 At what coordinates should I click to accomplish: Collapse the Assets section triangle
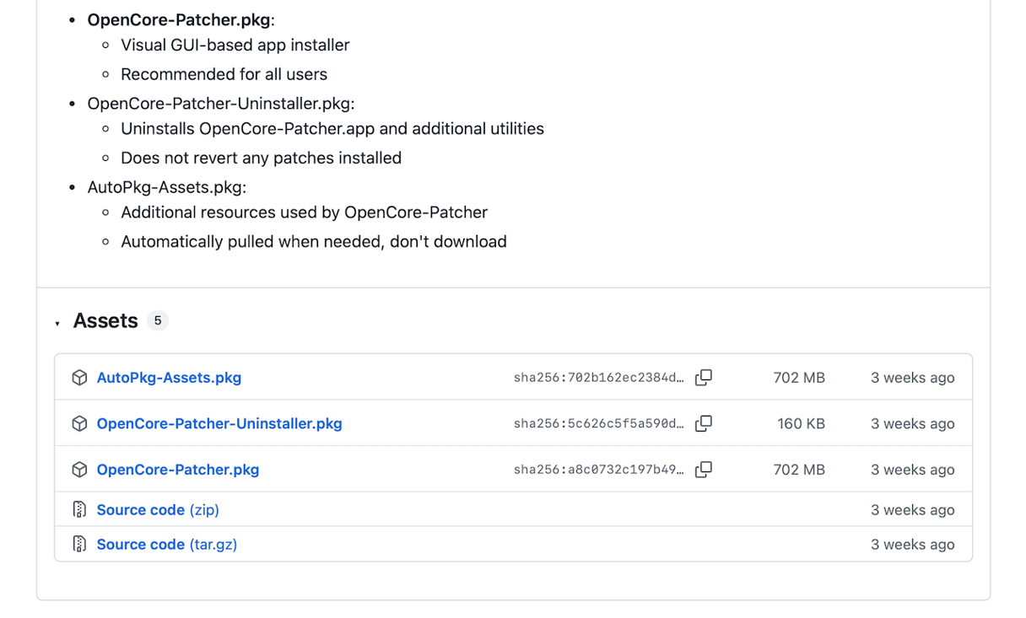point(57,323)
